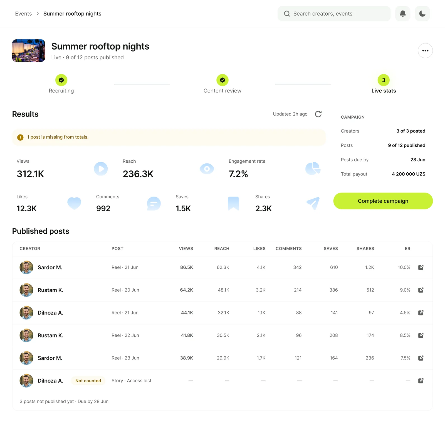This screenshot has height=423, width=445.
Task: Click '1 post is missing from totals.' text
Action: pos(58,137)
